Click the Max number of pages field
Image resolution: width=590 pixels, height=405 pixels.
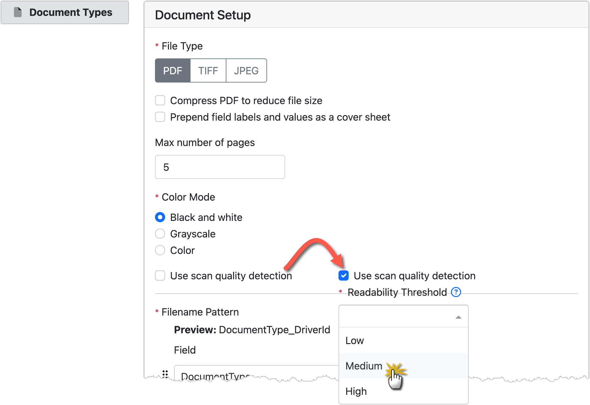220,167
